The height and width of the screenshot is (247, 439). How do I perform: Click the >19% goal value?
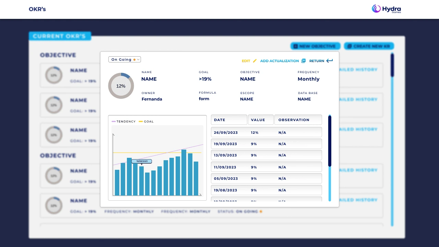[x=205, y=79]
